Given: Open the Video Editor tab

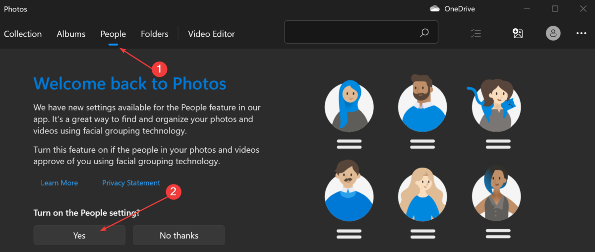Looking at the screenshot, I should pos(211,34).
